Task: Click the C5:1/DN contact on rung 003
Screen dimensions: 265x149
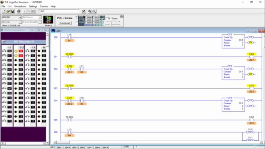Action: (70, 88)
